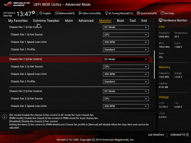This screenshot has height=143, width=191.
Task: Select Chassis Fan 1 Q-Fan Control label
Action: tap(26, 27)
